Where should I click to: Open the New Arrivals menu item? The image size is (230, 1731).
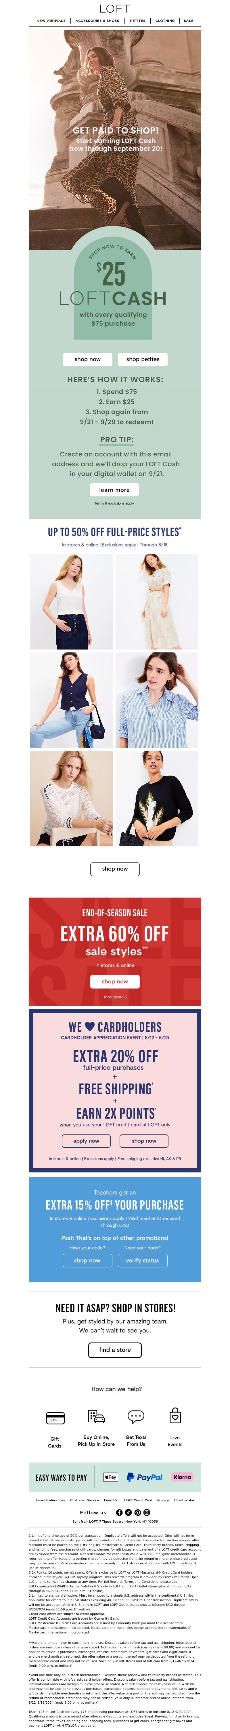51,21
